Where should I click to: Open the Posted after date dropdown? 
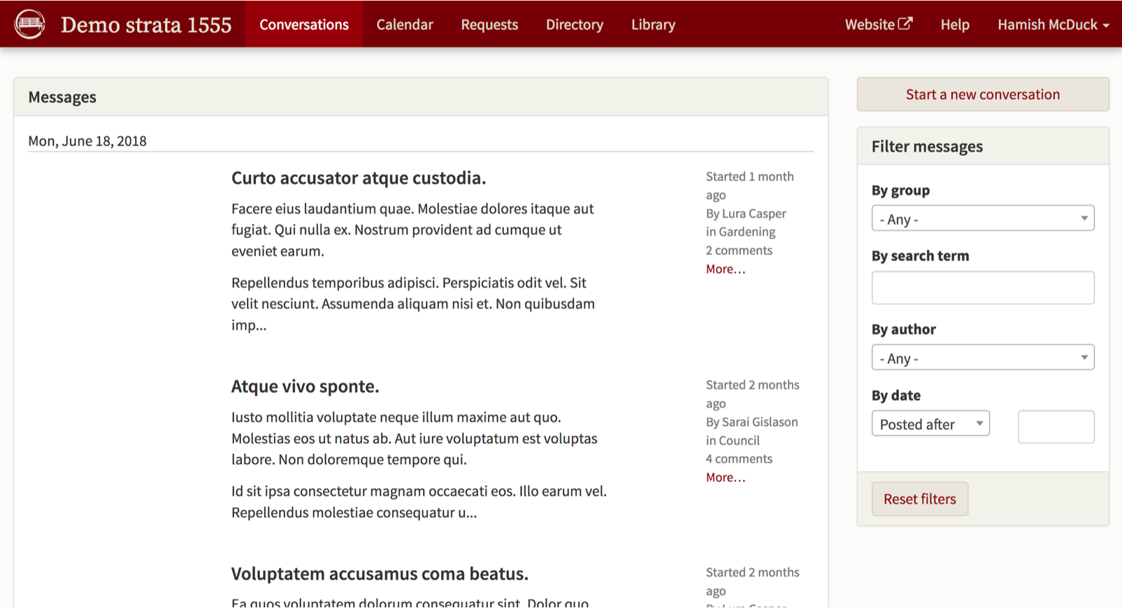pyautogui.click(x=930, y=424)
